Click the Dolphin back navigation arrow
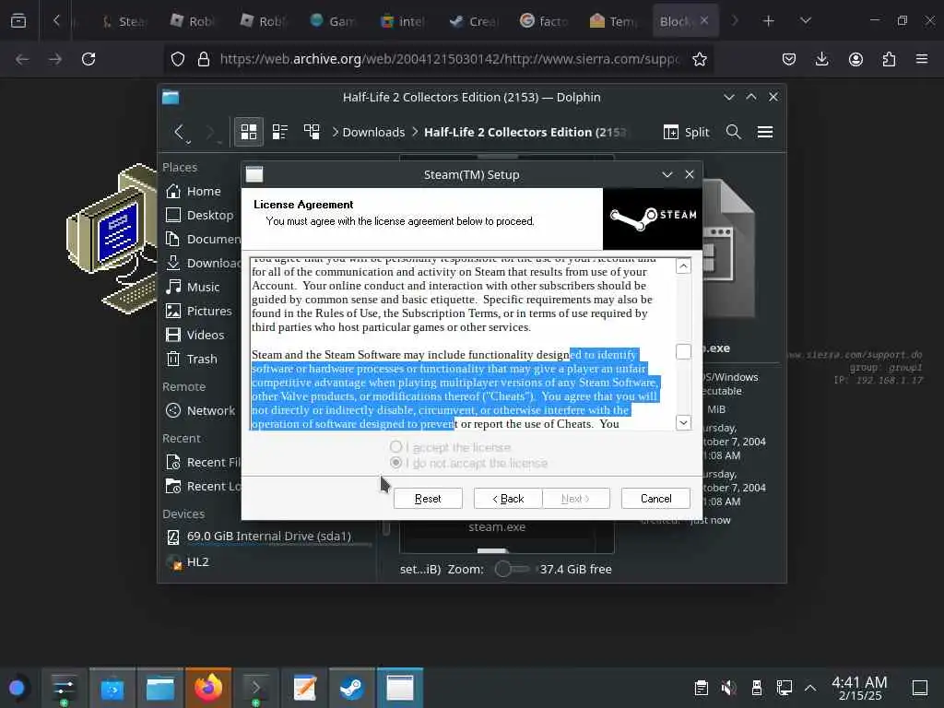The width and height of the screenshot is (944, 708). 180,132
